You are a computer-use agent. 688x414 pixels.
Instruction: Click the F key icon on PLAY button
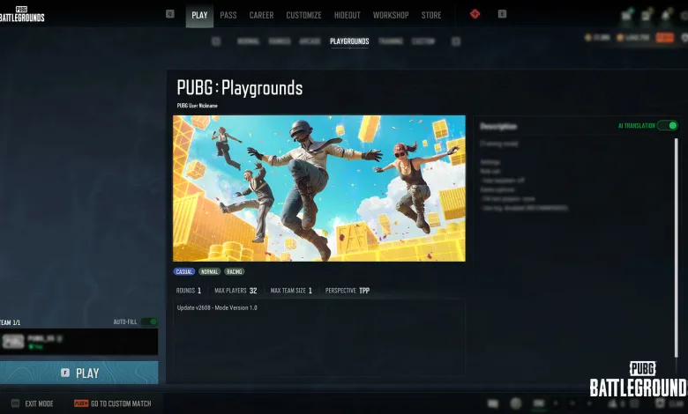pos(65,373)
